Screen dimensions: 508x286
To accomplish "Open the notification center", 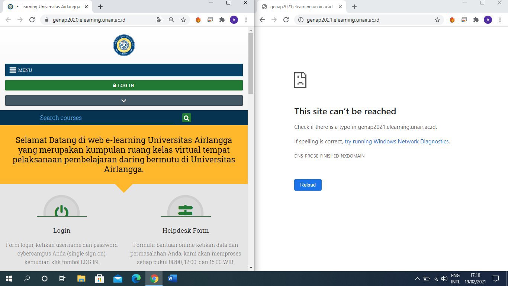I will (495, 279).
